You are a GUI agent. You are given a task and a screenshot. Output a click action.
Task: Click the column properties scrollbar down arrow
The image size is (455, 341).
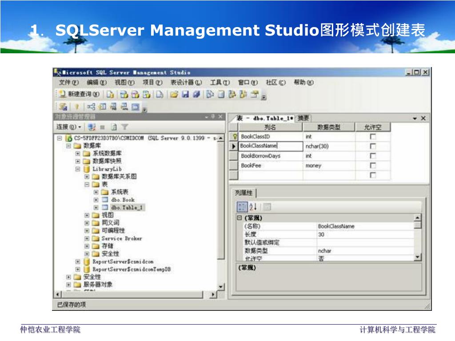tap(417, 257)
